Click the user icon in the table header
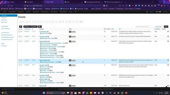The width and height of the screenshot is (170, 95). (x=21, y=29)
